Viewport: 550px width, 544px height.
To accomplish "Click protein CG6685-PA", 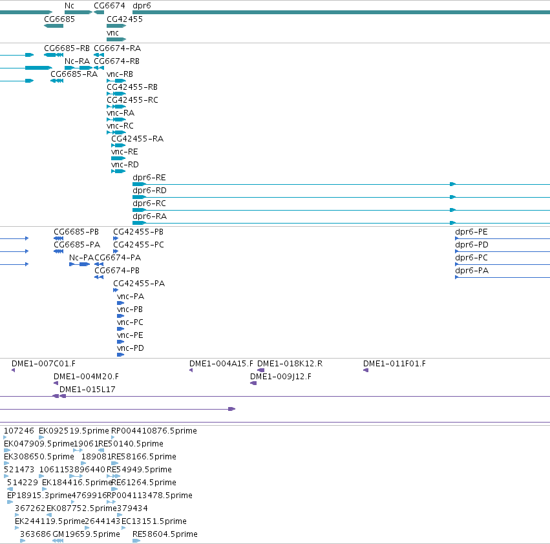I will 77,244.
